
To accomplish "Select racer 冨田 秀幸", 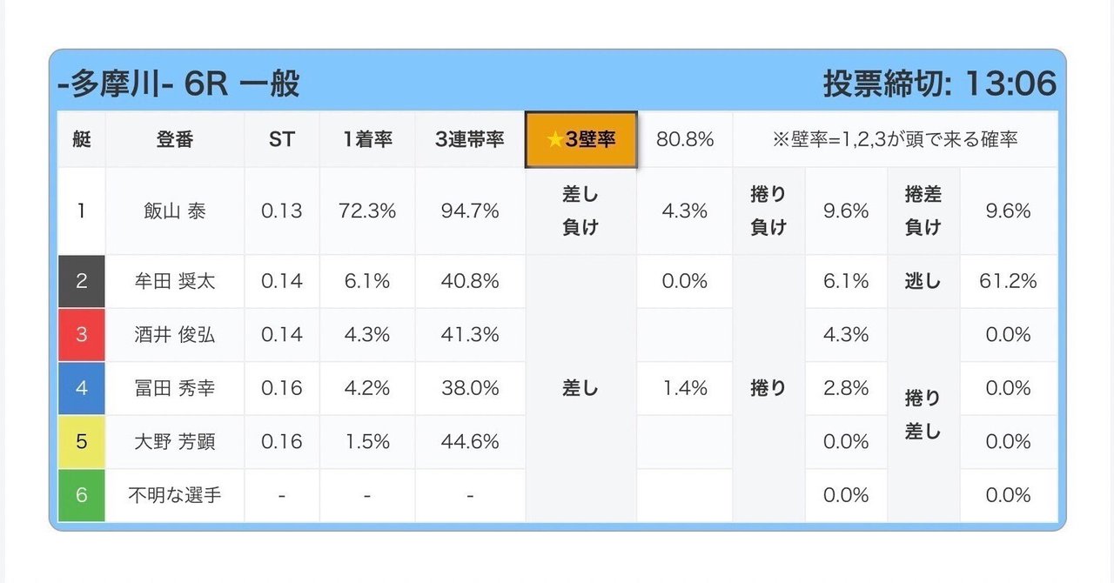I will [x=175, y=388].
